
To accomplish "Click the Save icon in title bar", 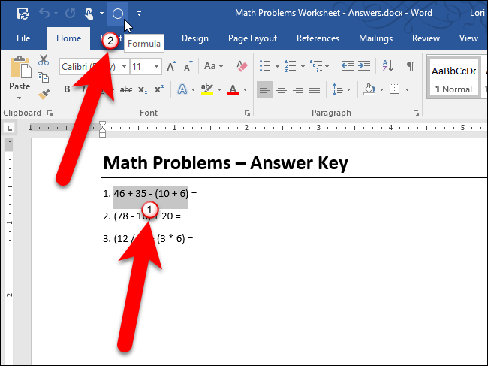I will [23, 14].
